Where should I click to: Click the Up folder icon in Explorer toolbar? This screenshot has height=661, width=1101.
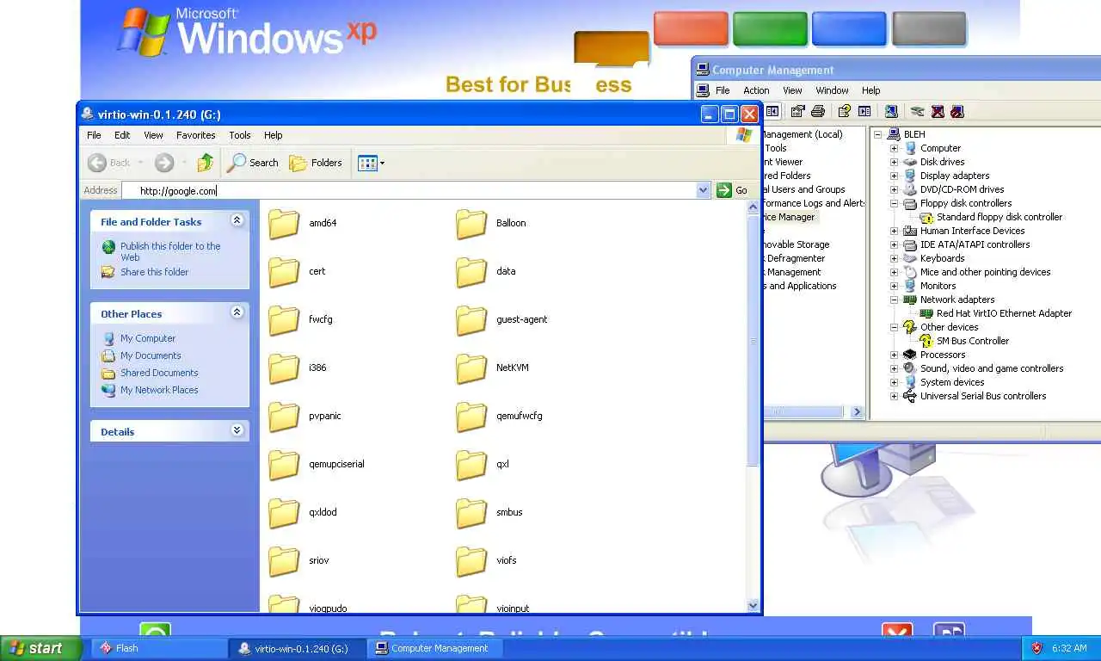(205, 163)
